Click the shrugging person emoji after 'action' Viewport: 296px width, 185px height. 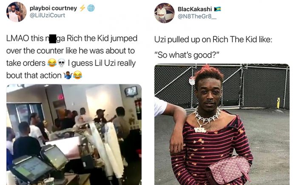pyautogui.click(x=68, y=75)
